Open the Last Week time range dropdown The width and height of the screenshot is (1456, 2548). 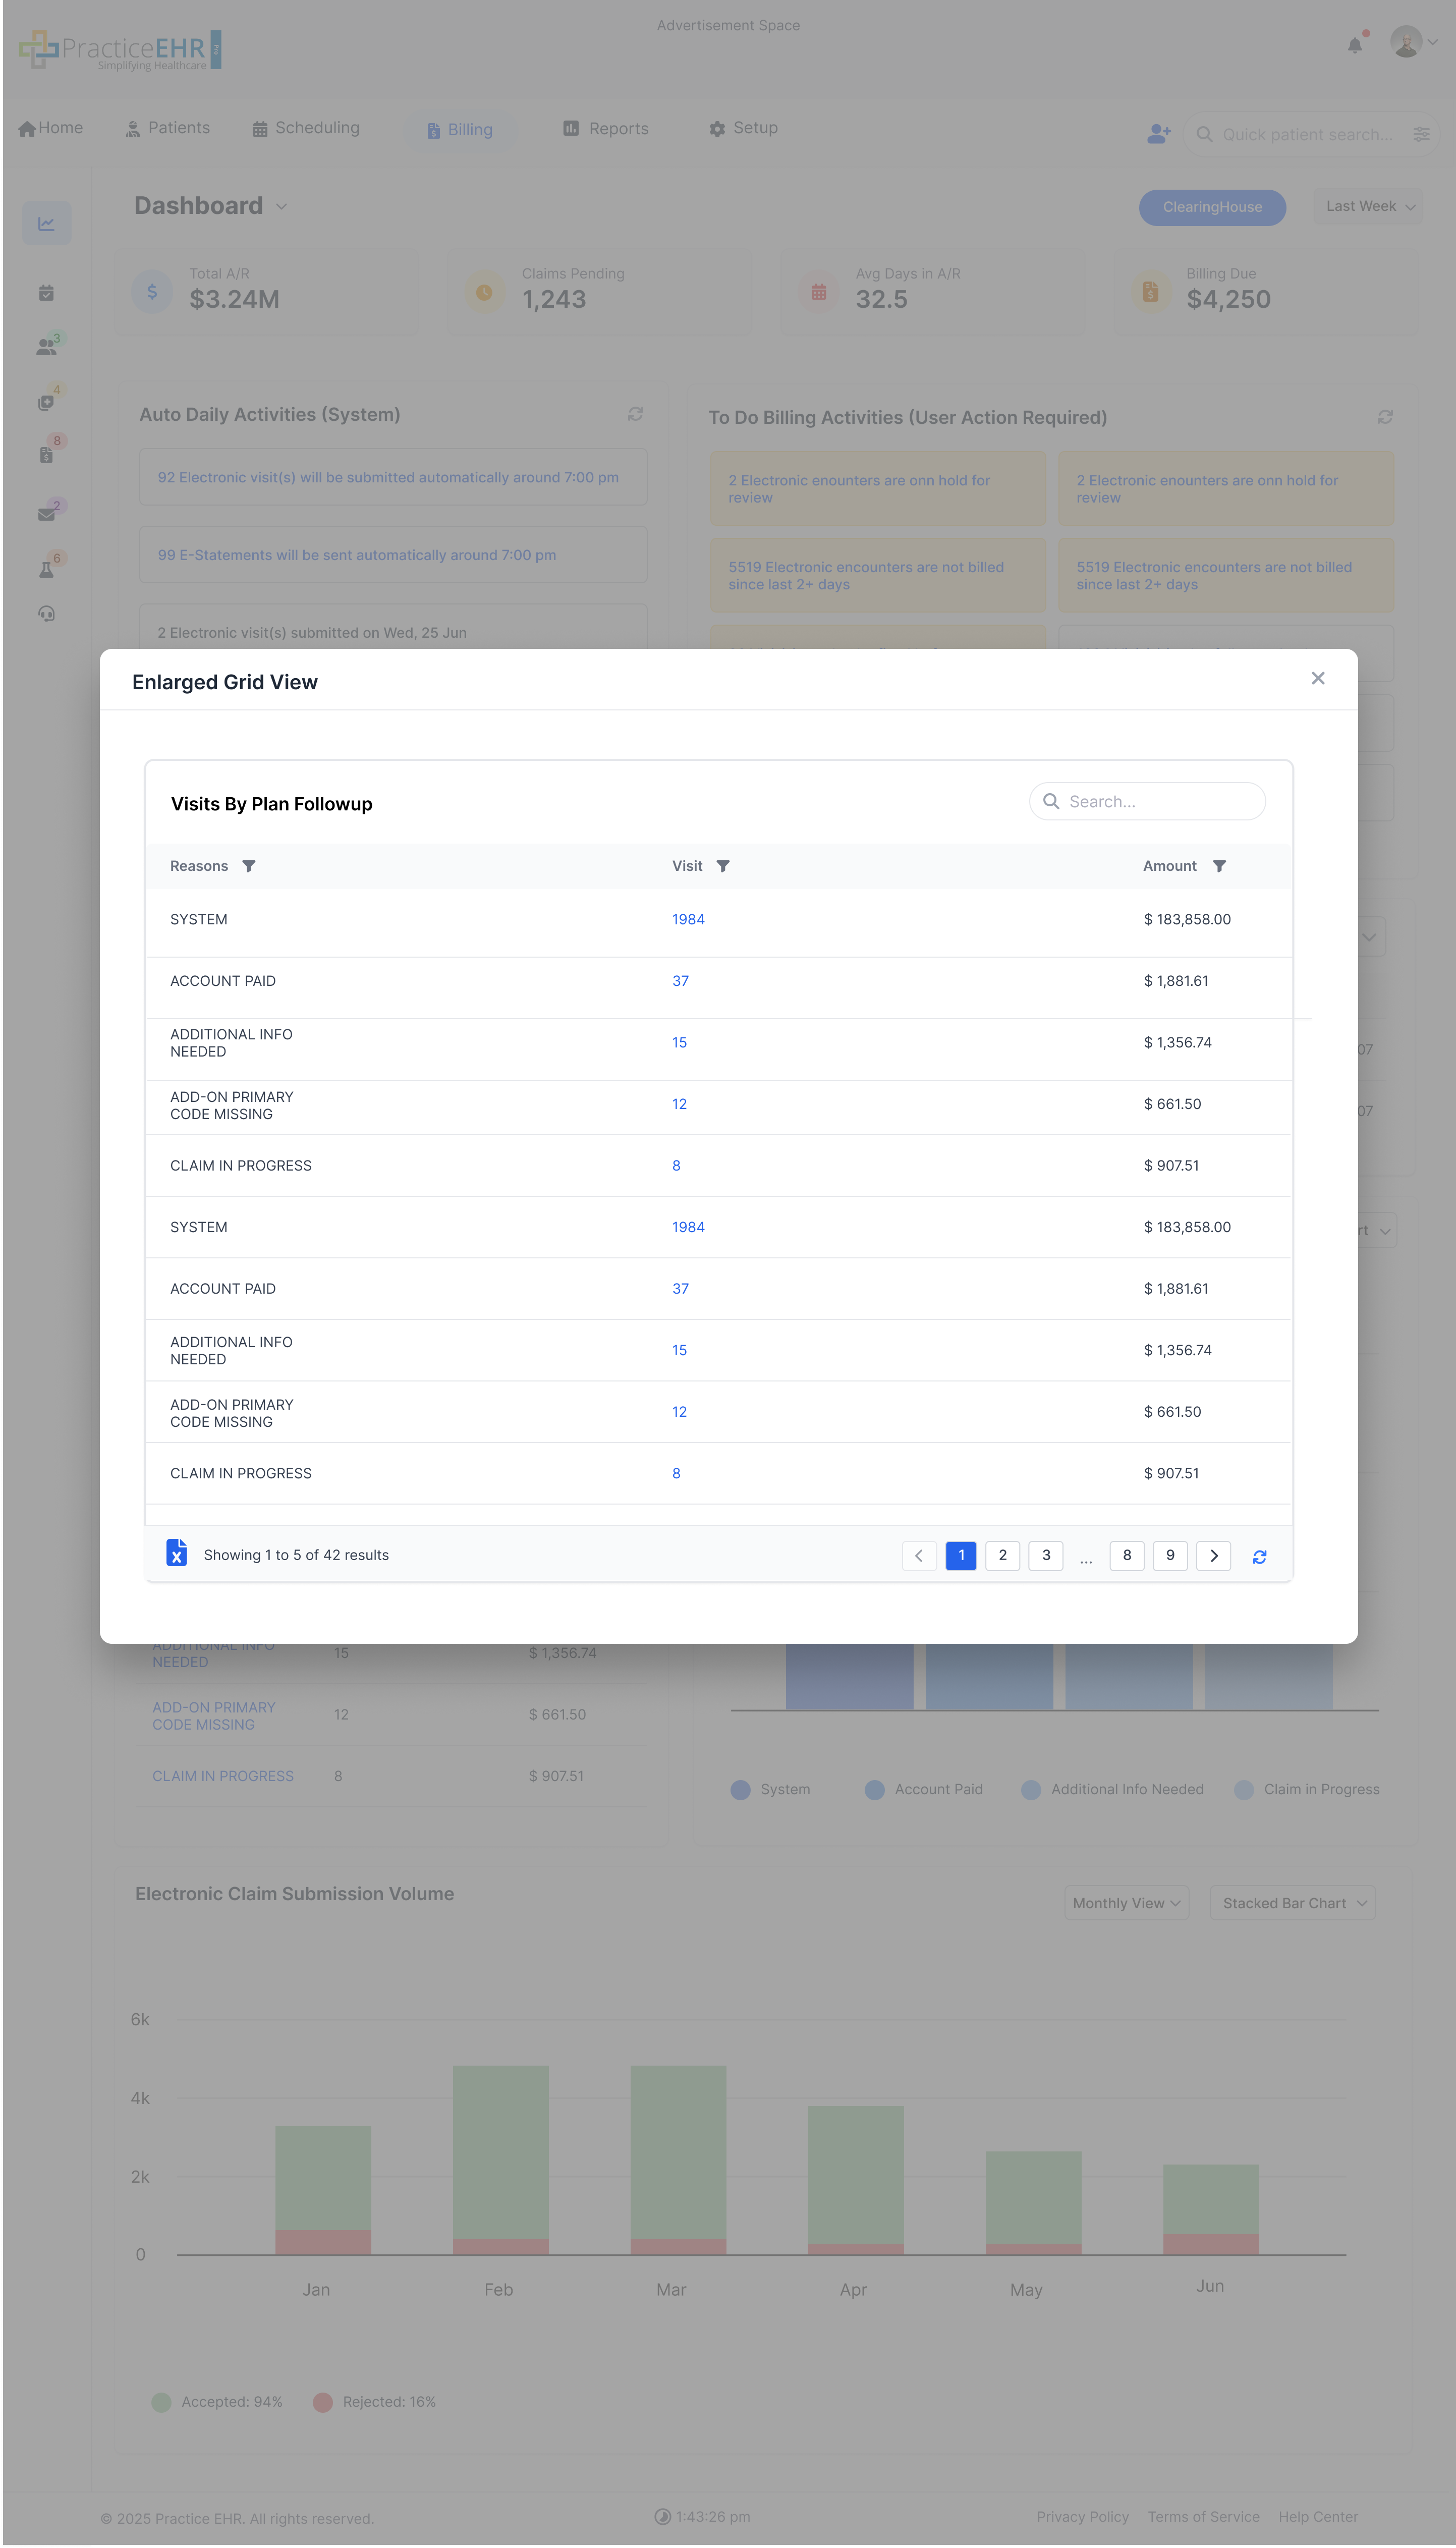1366,206
